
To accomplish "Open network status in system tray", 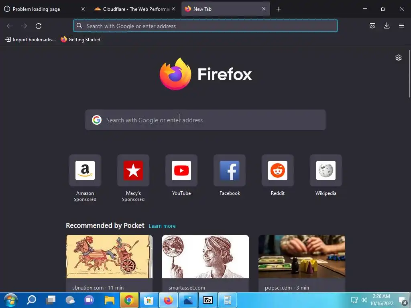I will click(354, 300).
